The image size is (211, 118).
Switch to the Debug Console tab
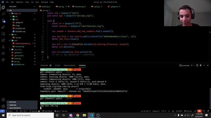click(x=70, y=66)
